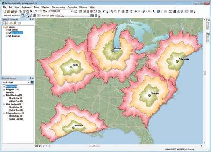This screenshot has width=211, height=152.
Task: Expand the Streets layer
Action: (x=7, y=30)
